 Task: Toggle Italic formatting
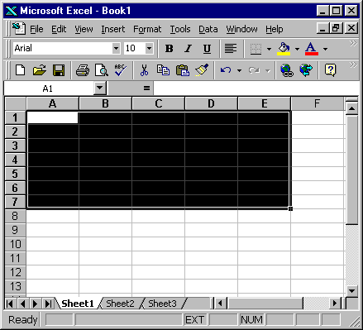(x=188, y=49)
